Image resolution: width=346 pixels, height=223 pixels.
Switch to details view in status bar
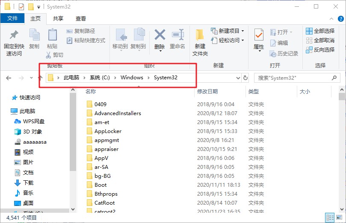[330, 218]
